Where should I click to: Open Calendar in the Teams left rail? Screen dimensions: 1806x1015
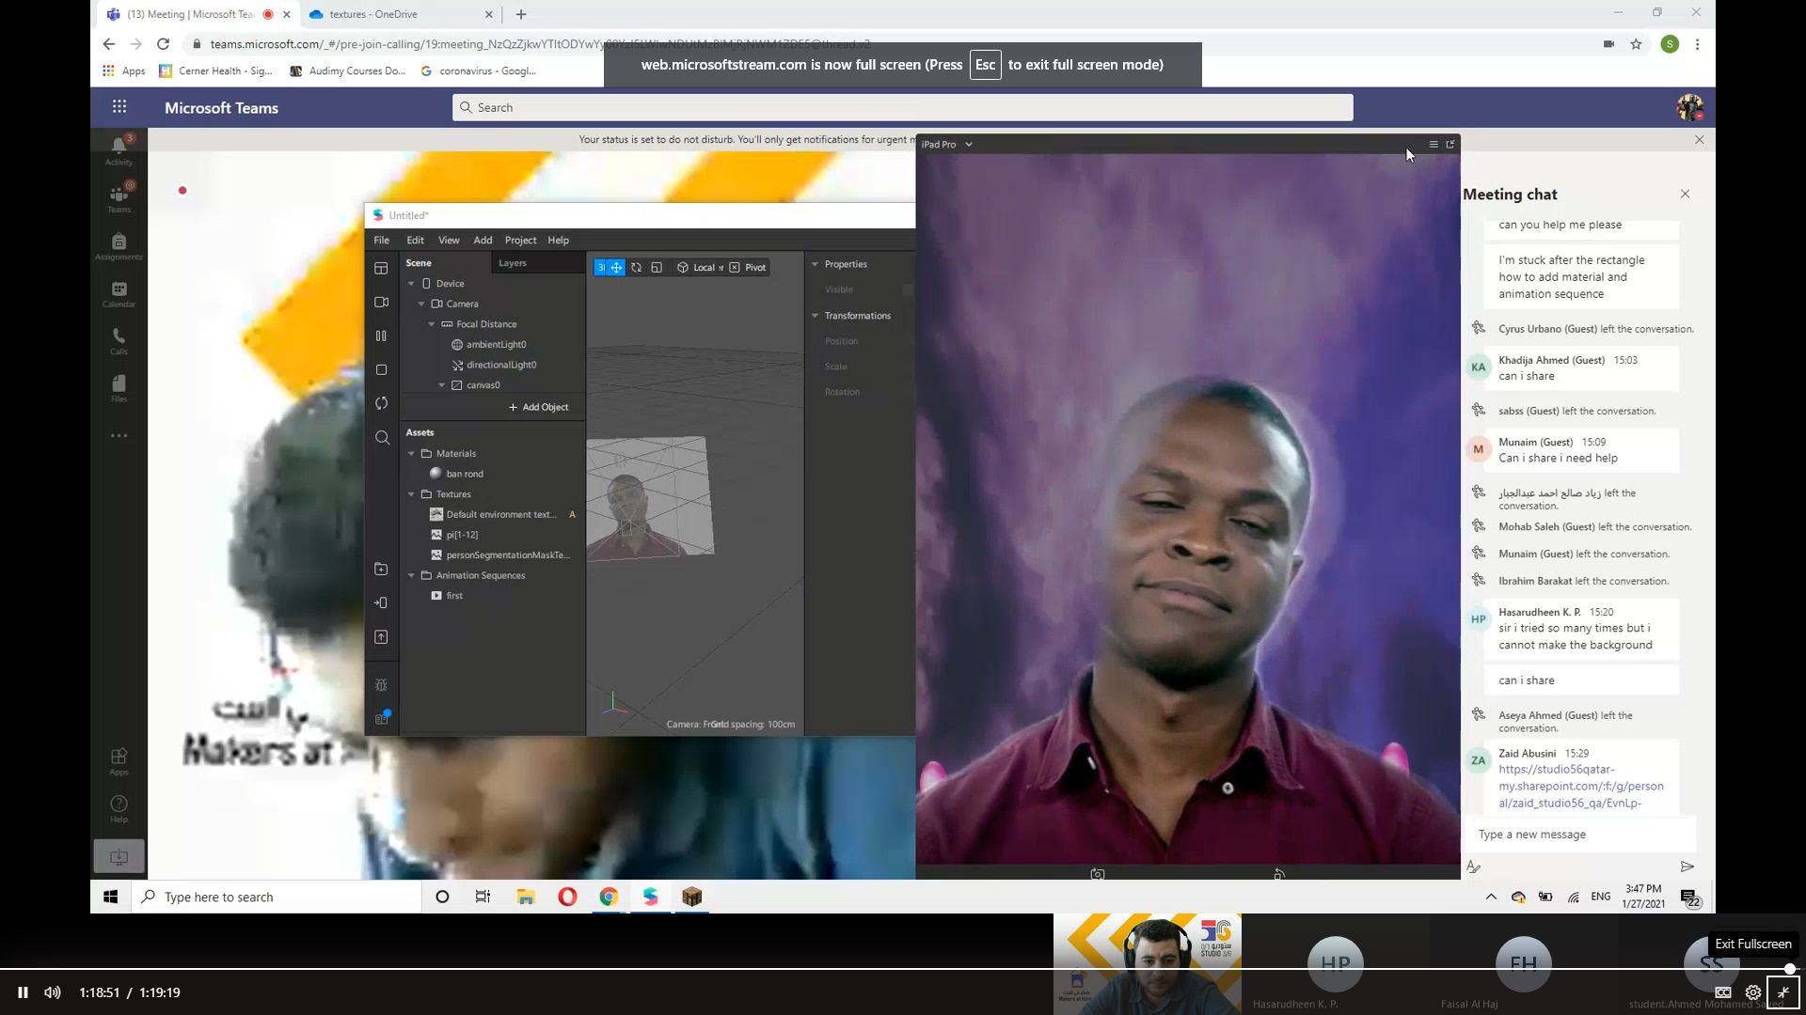[119, 294]
